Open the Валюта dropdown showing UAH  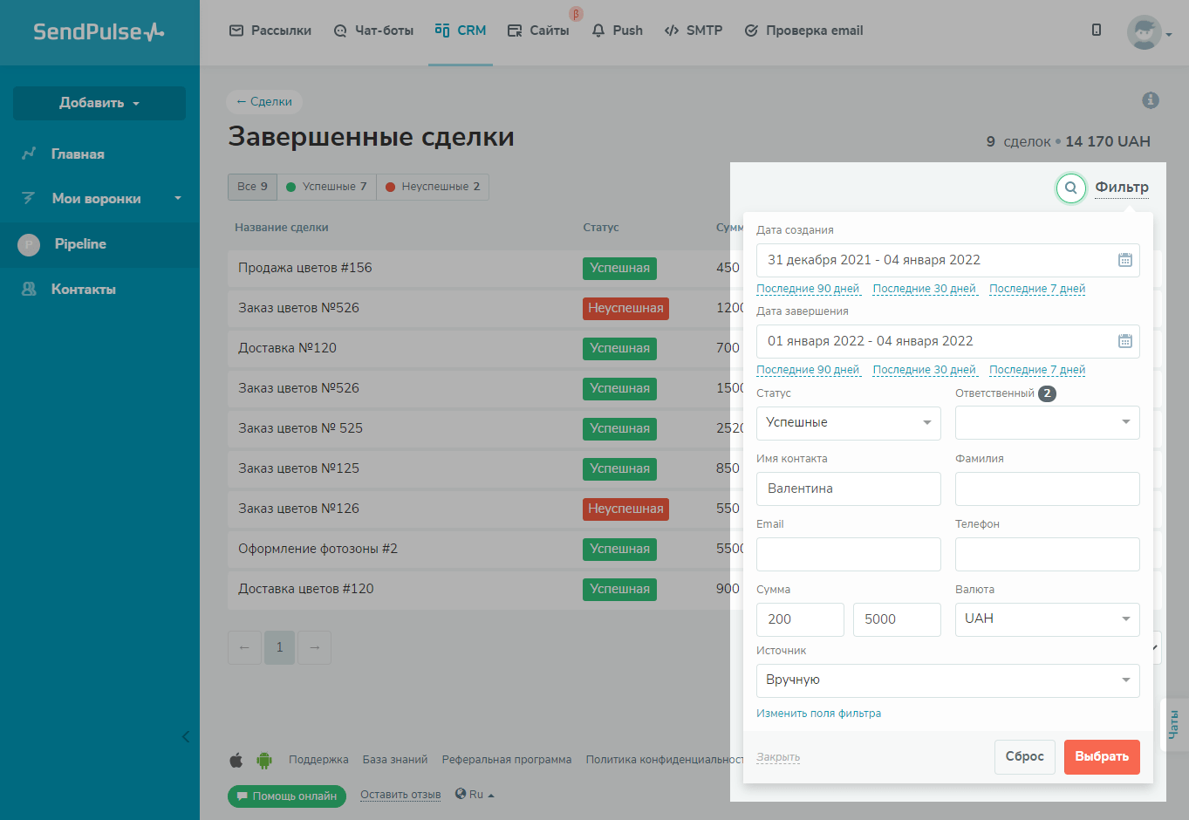(1047, 619)
